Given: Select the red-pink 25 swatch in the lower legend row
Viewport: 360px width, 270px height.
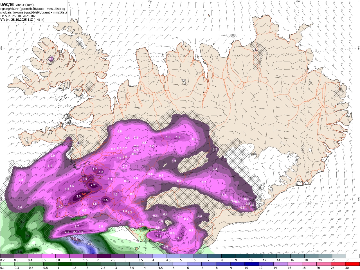Looking at the screenshot, I should 339,264.
